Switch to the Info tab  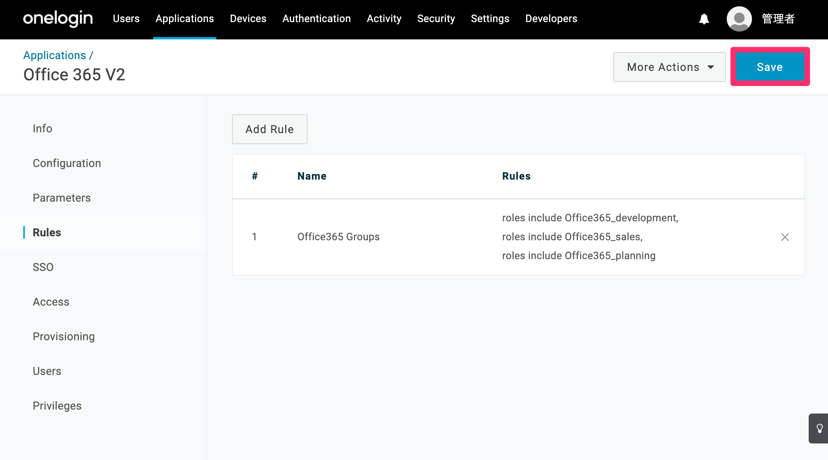pyautogui.click(x=43, y=128)
